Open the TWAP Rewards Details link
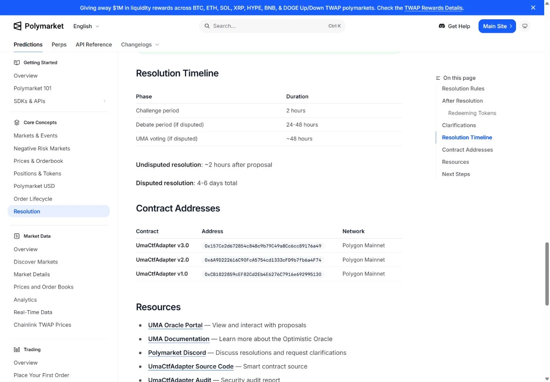Viewport: 550px width, 382px height. click(x=433, y=8)
